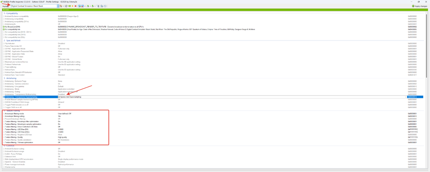Toggle the settings filter funnel icon

pyautogui.click(x=98, y=6)
